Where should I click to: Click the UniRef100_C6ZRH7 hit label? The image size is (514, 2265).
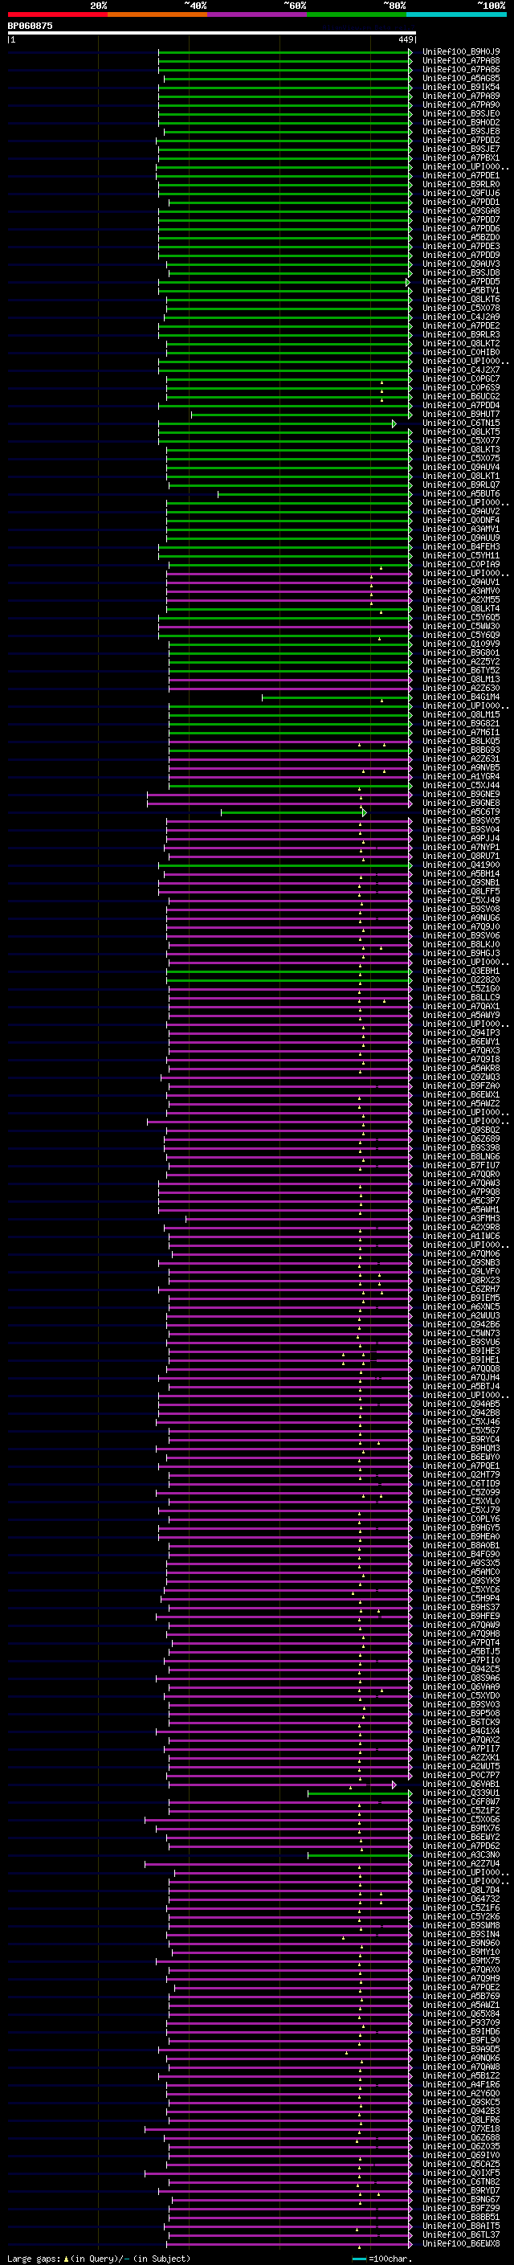click(x=461, y=1289)
